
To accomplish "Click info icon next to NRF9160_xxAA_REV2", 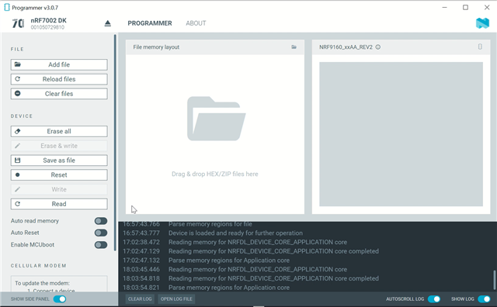I will 378,47.
